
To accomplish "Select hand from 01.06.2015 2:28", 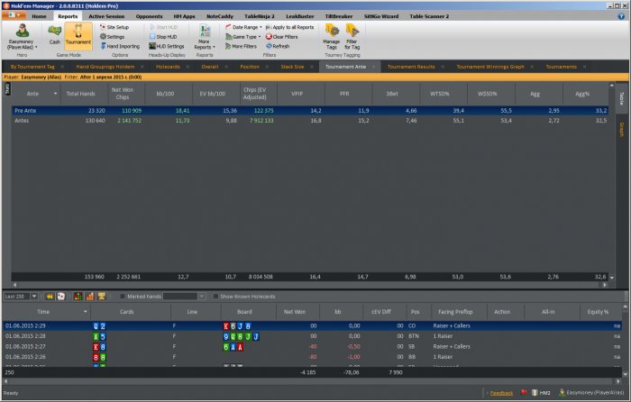I will tap(312, 336).
